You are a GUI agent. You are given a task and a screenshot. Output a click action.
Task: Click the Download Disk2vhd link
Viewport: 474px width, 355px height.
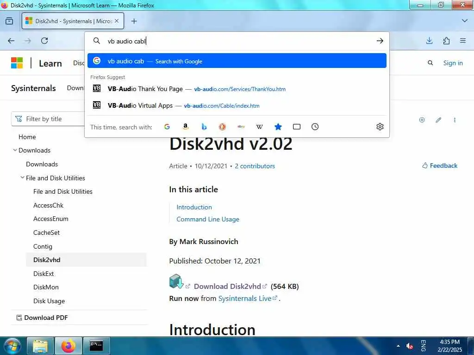click(230, 286)
